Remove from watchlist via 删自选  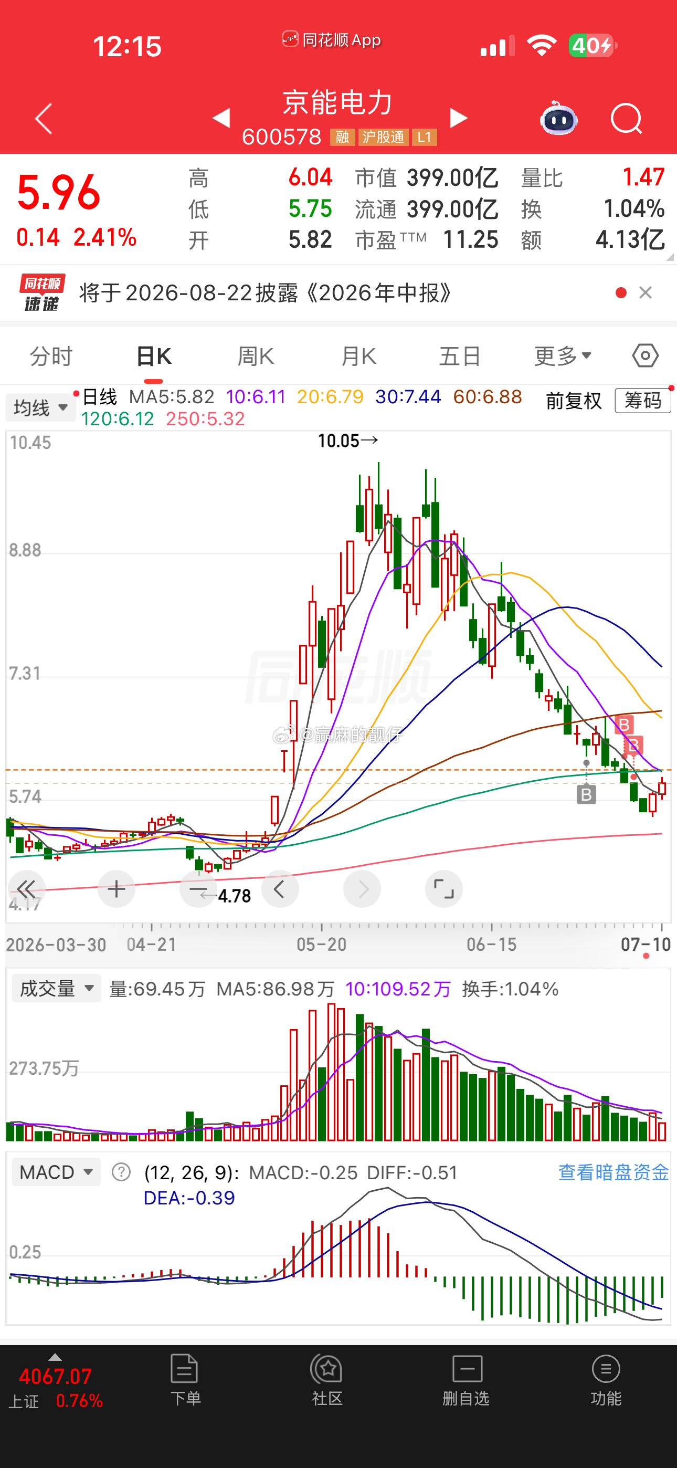pyautogui.click(x=466, y=1380)
